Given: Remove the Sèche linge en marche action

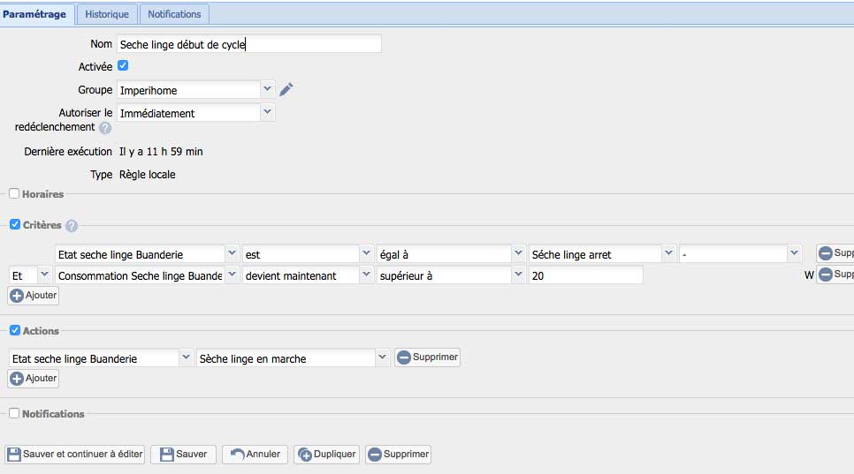Looking at the screenshot, I should (427, 357).
